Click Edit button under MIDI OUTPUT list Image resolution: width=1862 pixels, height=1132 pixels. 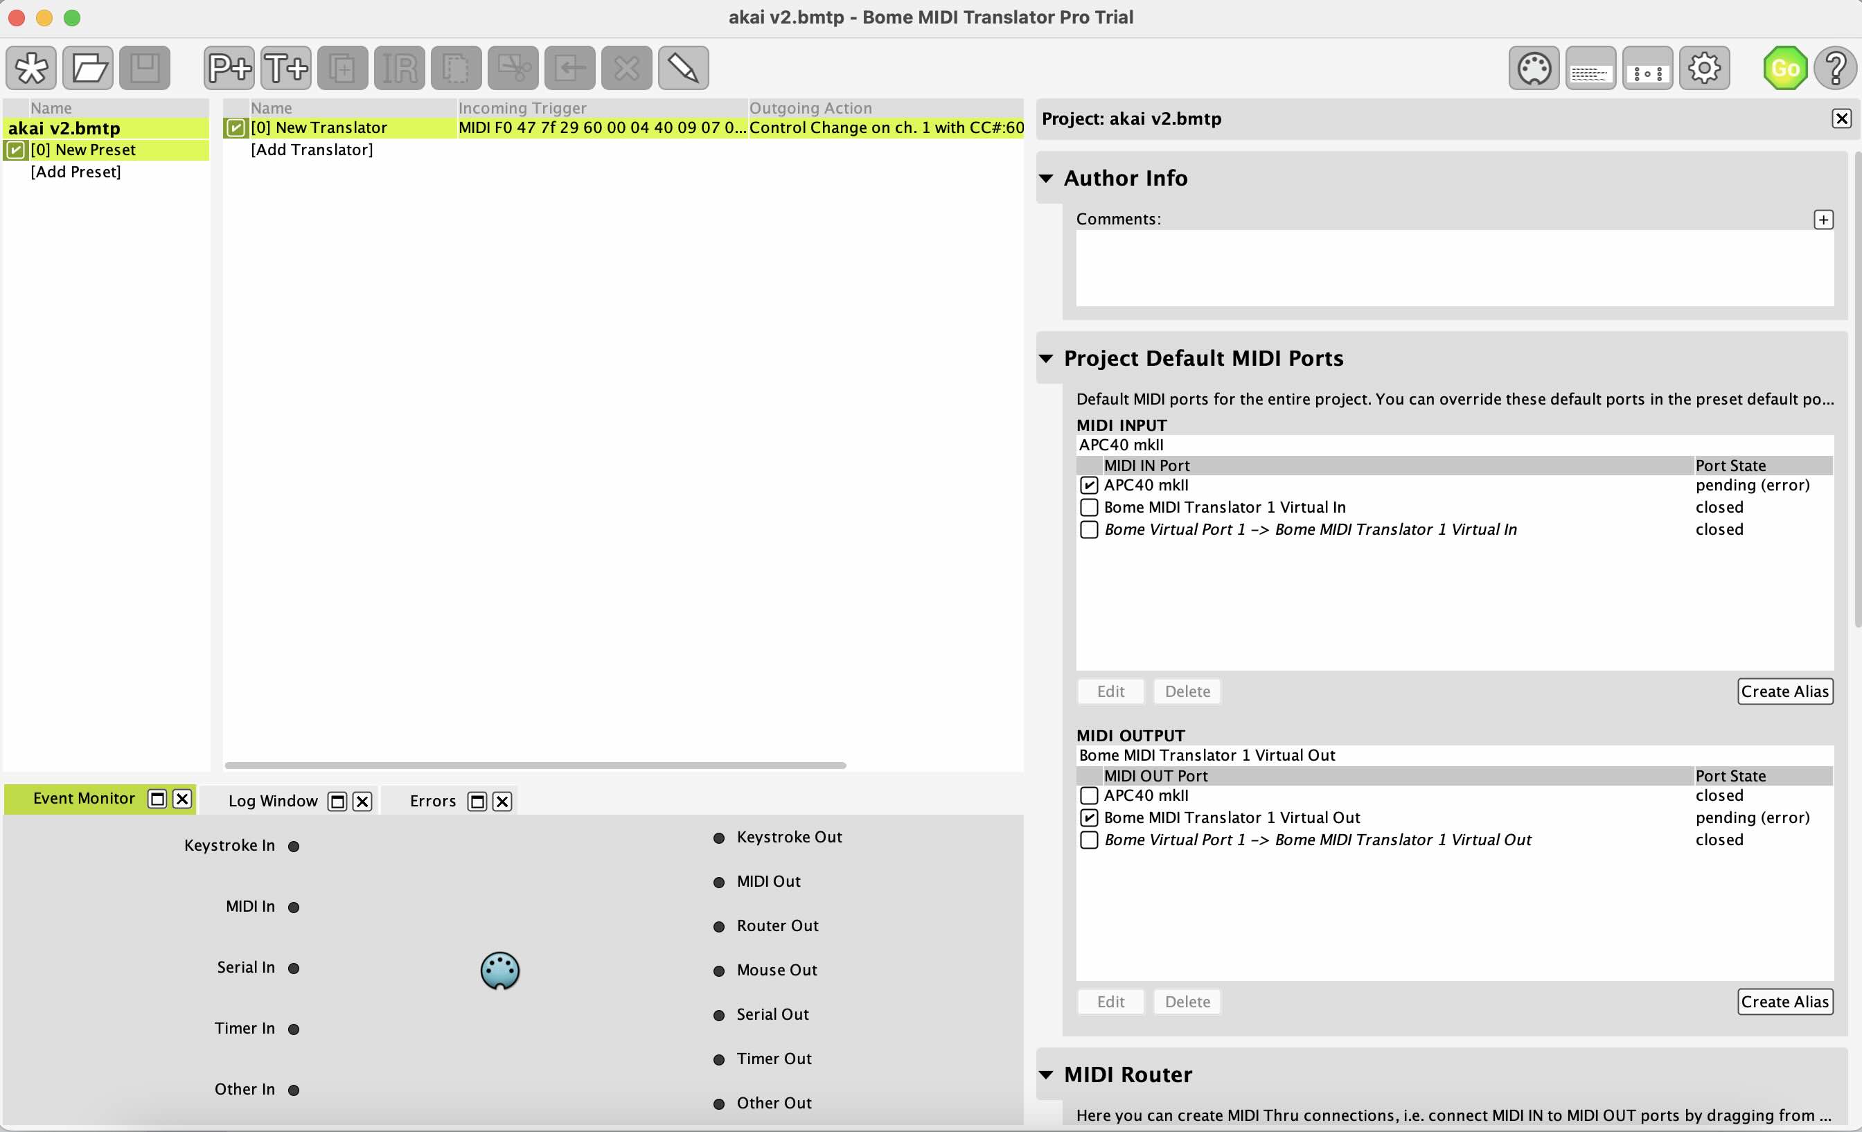pos(1110,1002)
